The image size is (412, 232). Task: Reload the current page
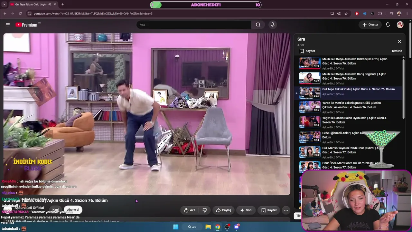point(20,14)
